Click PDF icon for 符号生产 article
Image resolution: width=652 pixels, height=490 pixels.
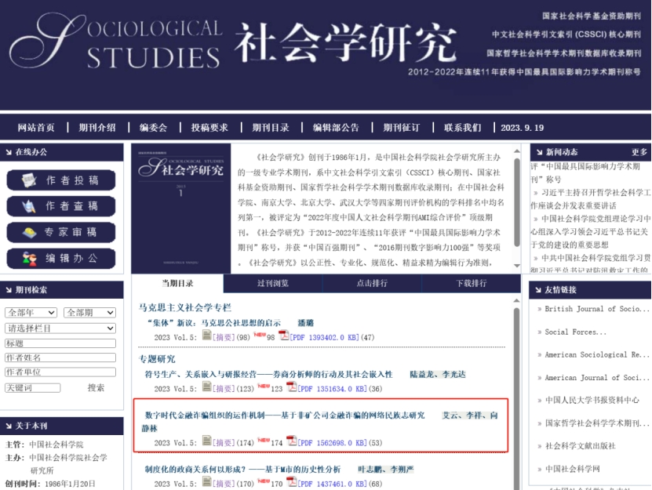click(291, 388)
